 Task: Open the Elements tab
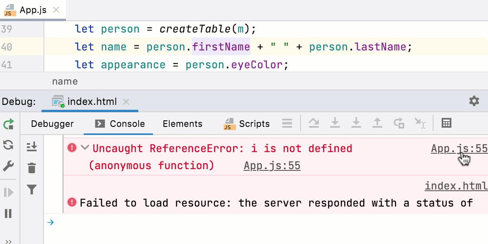click(x=182, y=124)
